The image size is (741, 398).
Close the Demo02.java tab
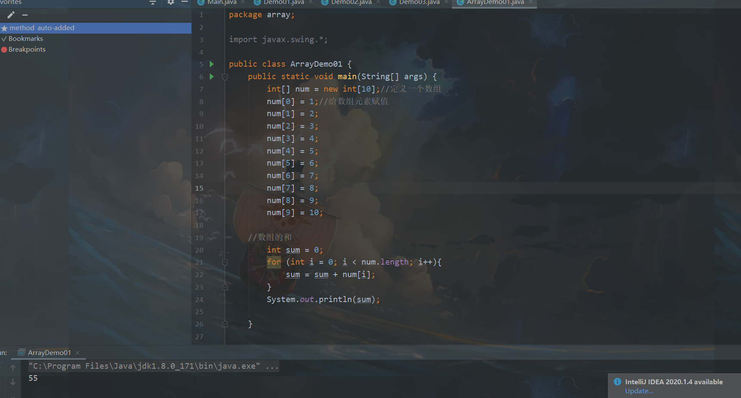click(x=378, y=2)
